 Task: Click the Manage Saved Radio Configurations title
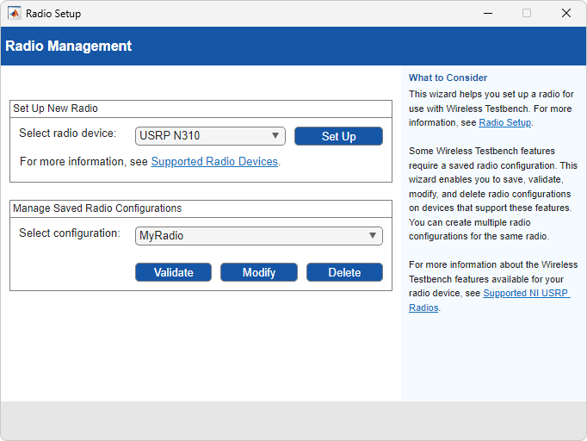[x=96, y=208]
